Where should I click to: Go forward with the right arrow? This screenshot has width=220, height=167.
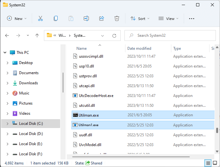click(x=18, y=35)
